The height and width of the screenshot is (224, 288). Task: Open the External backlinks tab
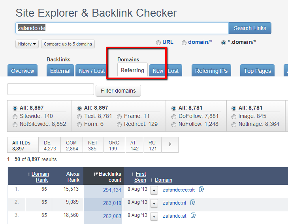click(x=60, y=70)
